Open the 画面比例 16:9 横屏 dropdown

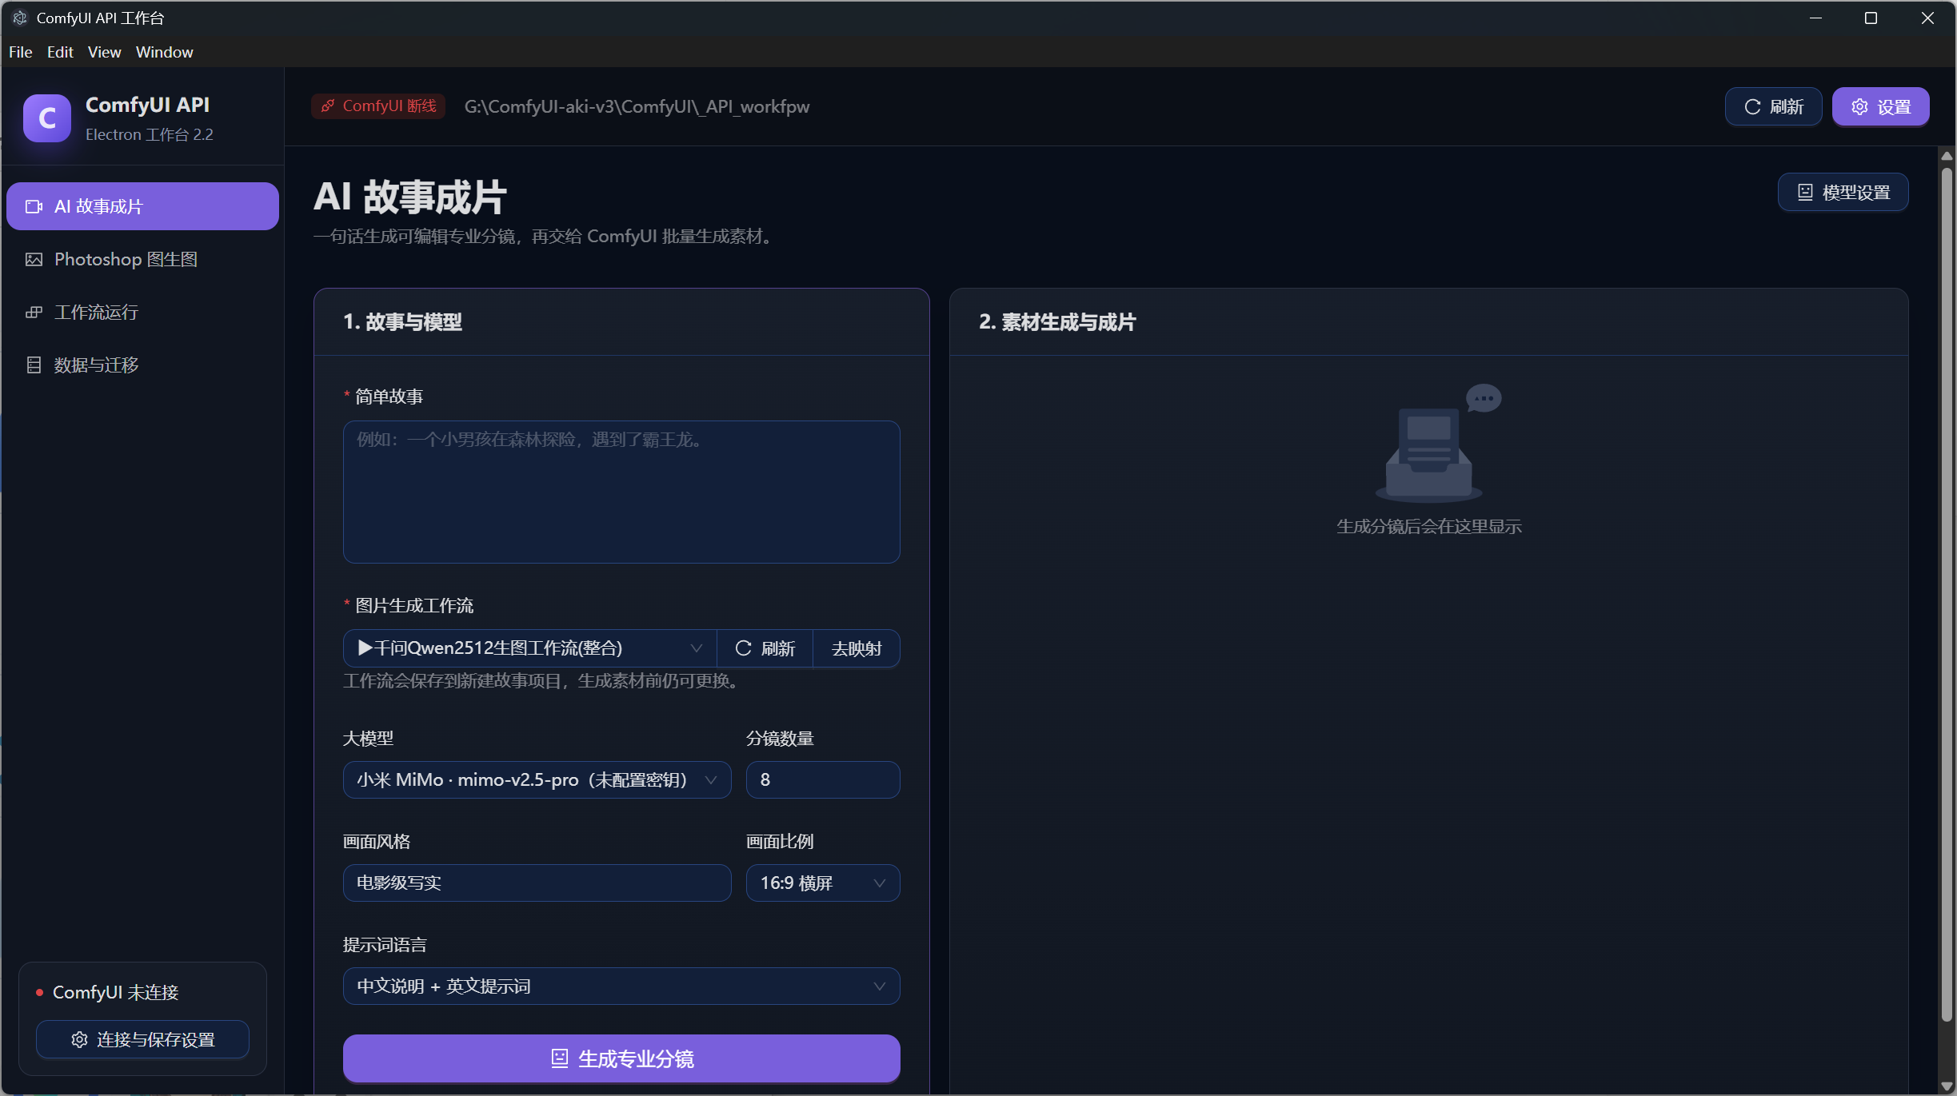[823, 883]
